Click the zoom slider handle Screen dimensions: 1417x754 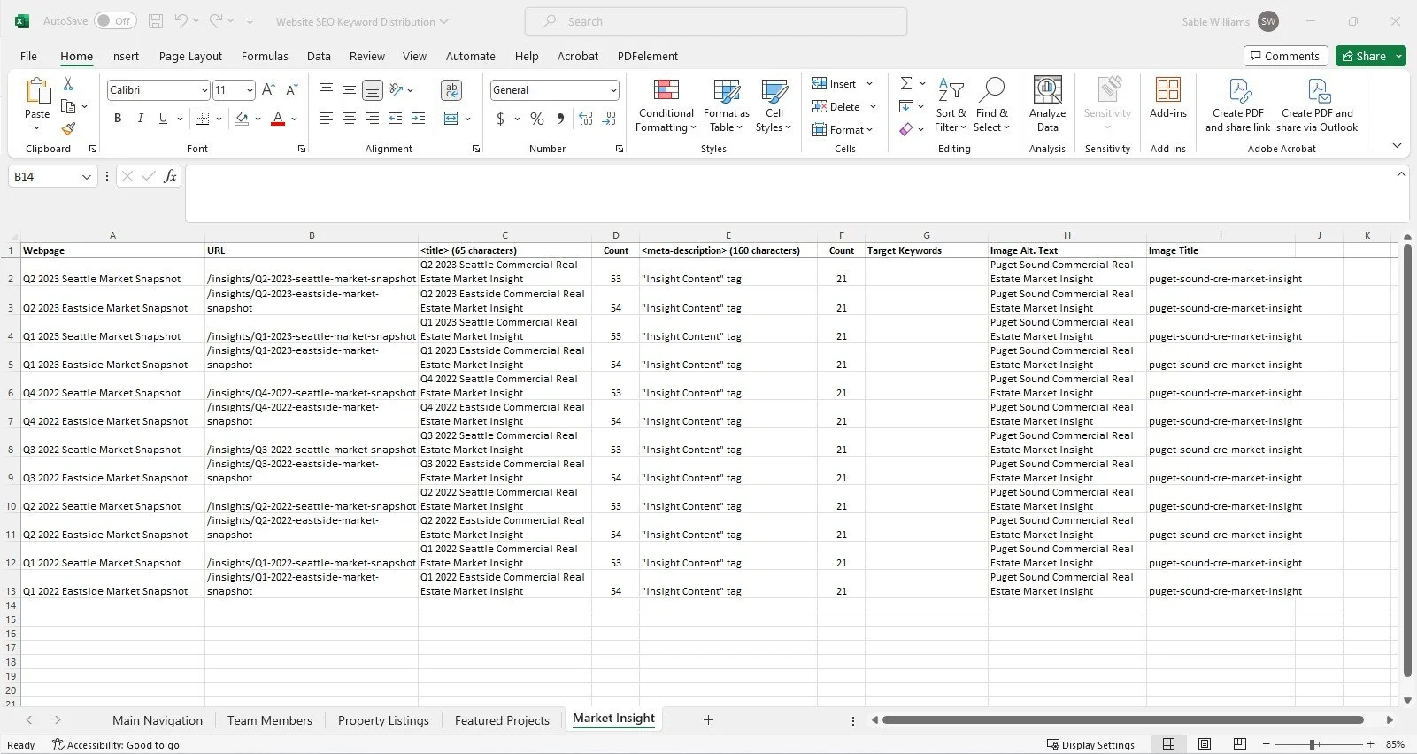click(x=1313, y=744)
